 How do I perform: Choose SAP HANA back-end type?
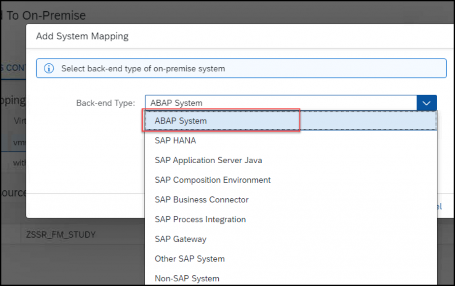291,141
